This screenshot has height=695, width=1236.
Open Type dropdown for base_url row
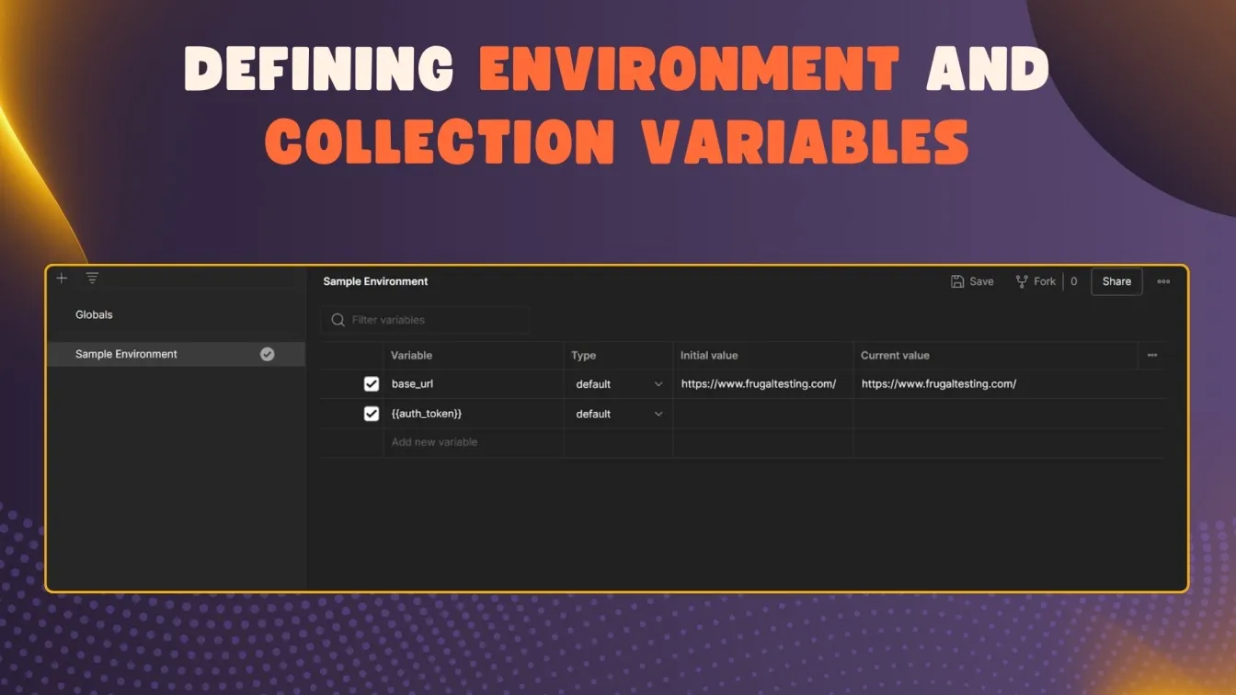click(x=619, y=384)
